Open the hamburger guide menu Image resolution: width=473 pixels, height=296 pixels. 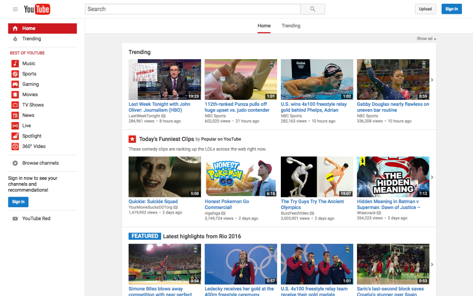(15, 9)
